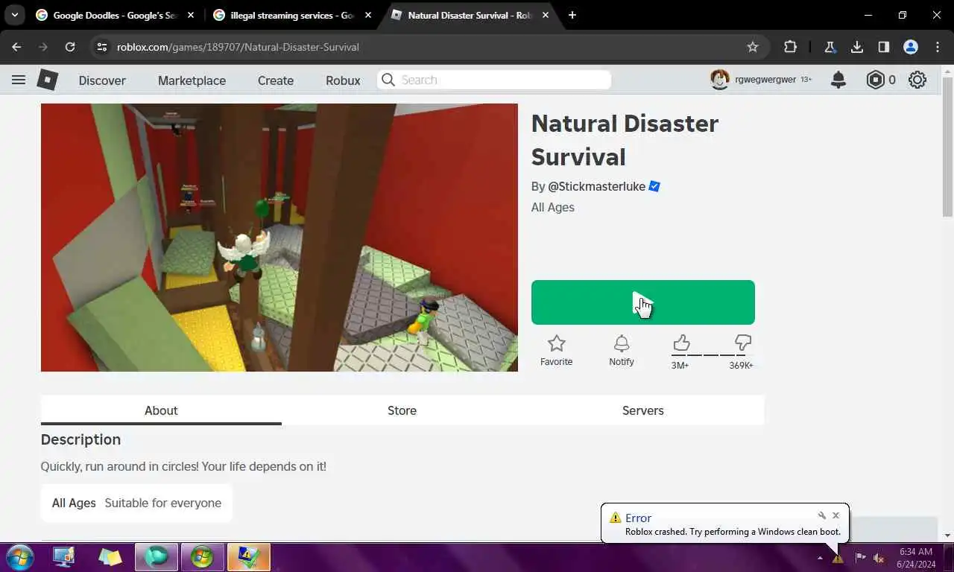The width and height of the screenshot is (954, 572).
Task: Open a new browser tab
Action: coord(572,15)
